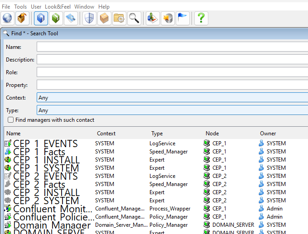This screenshot has height=234, width=308.
Task: Open the Type dropdown set to Any
Action: pyautogui.click(x=173, y=110)
